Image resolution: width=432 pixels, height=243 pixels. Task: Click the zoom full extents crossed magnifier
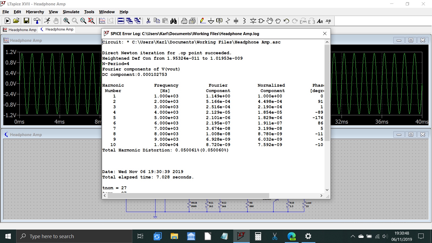point(92,21)
